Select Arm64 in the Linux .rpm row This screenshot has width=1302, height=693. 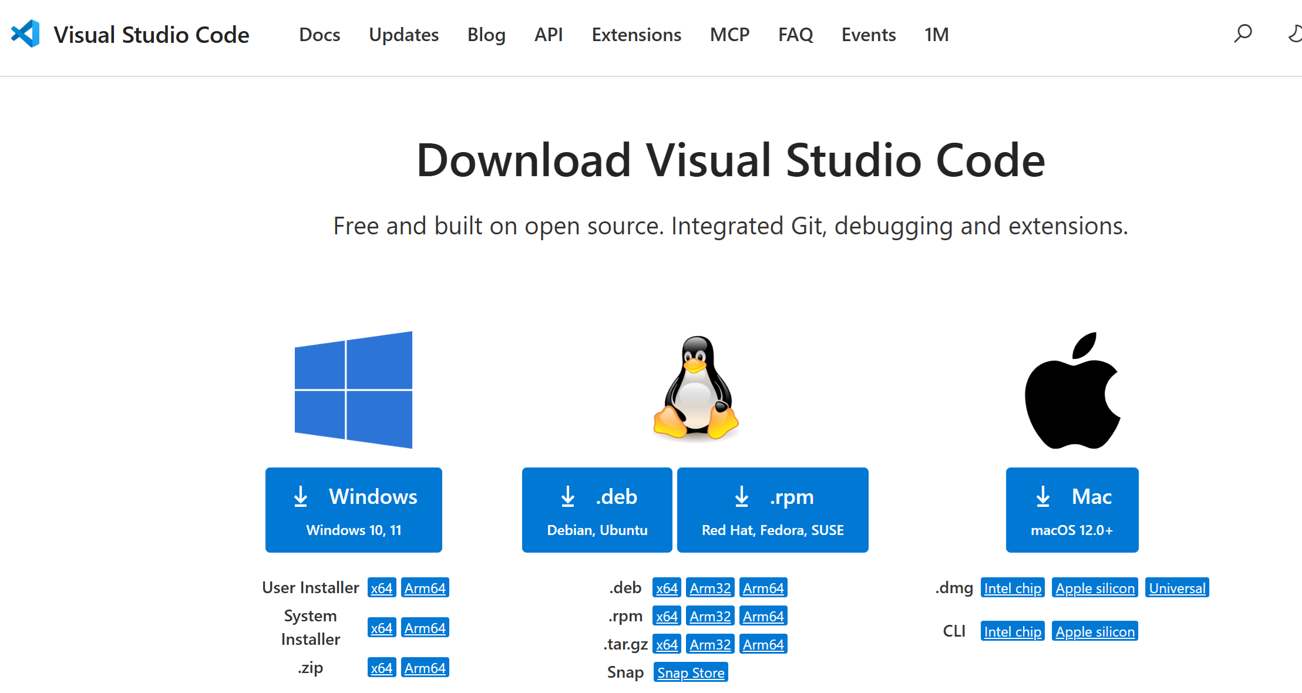(763, 616)
